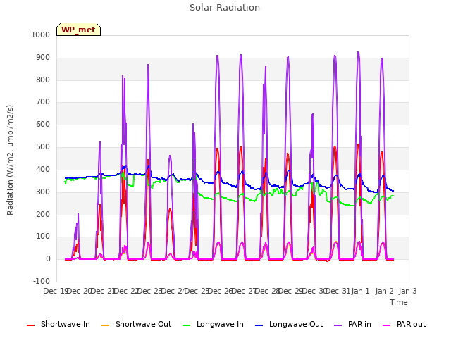Click the Jan 1 x-axis label

(x=360, y=291)
